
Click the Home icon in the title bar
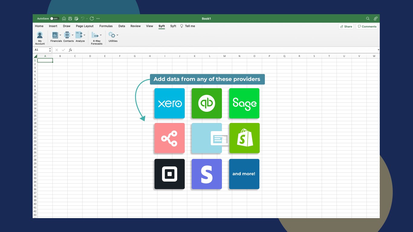(64, 19)
